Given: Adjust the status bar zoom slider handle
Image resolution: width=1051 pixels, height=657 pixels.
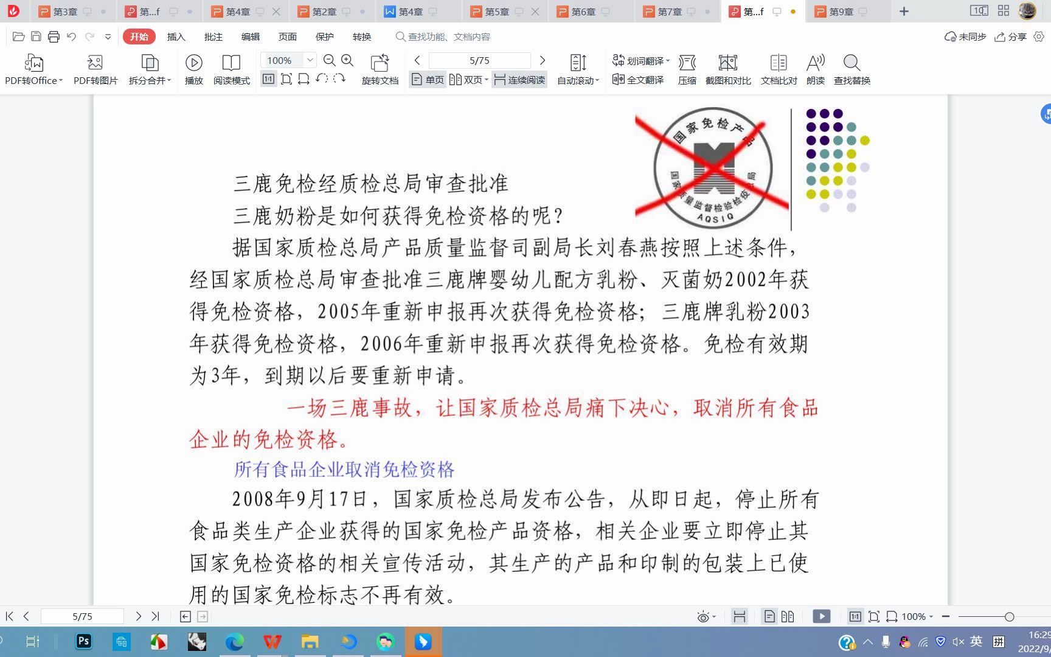Looking at the screenshot, I should [1010, 616].
